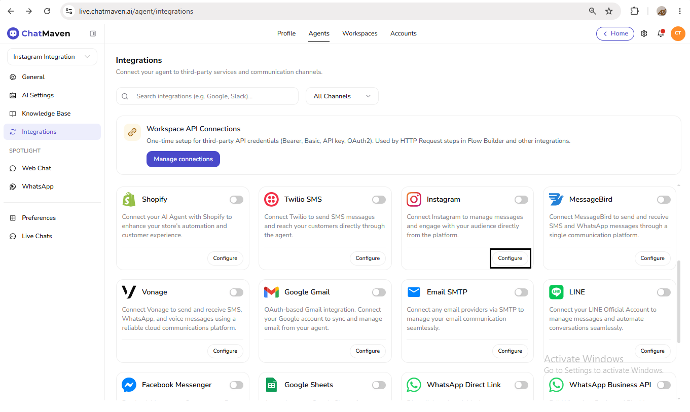Click the Google Gmail logo icon
This screenshot has width=690, height=412.
tap(271, 292)
